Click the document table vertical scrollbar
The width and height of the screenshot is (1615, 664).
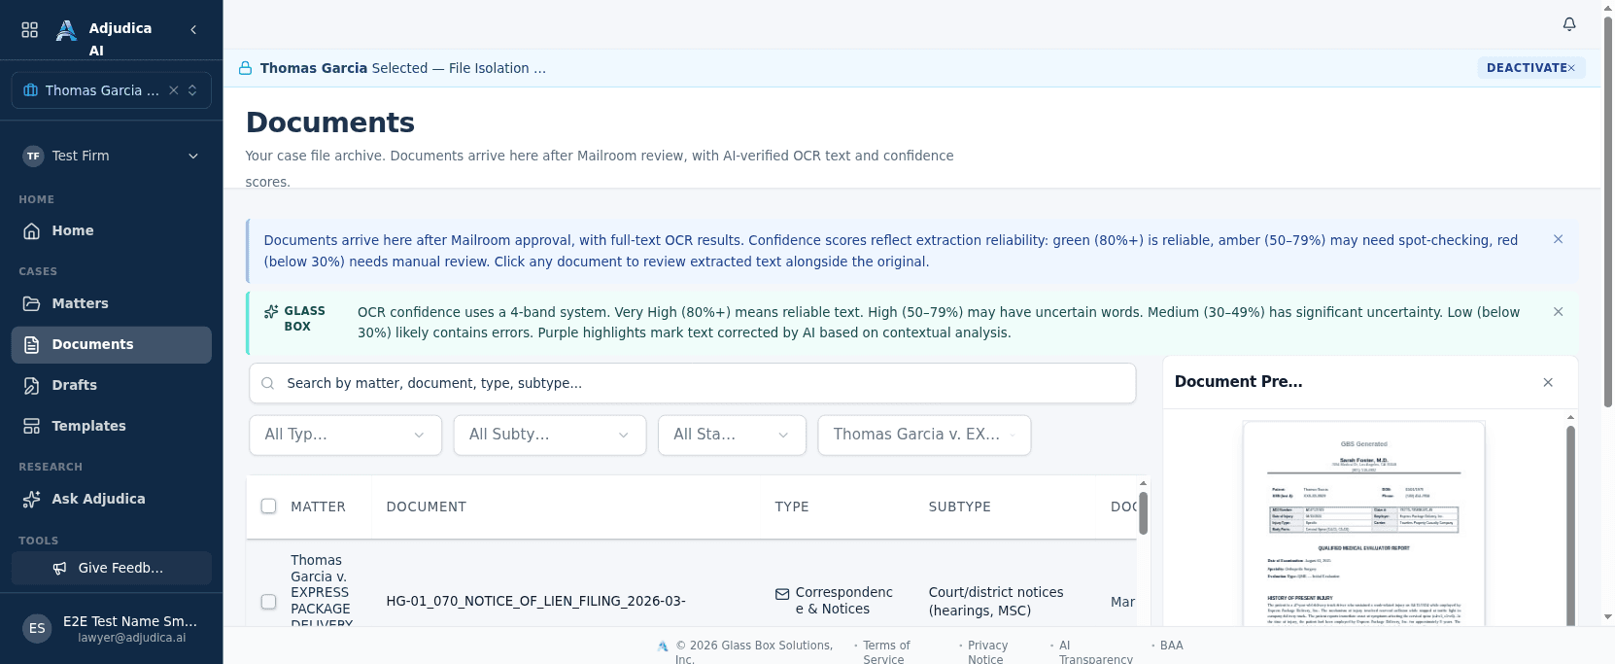click(1143, 512)
